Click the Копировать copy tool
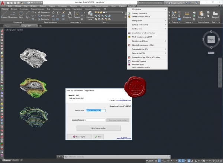Image resolution: width=223 pixels, height=163 pixels. [44, 16]
